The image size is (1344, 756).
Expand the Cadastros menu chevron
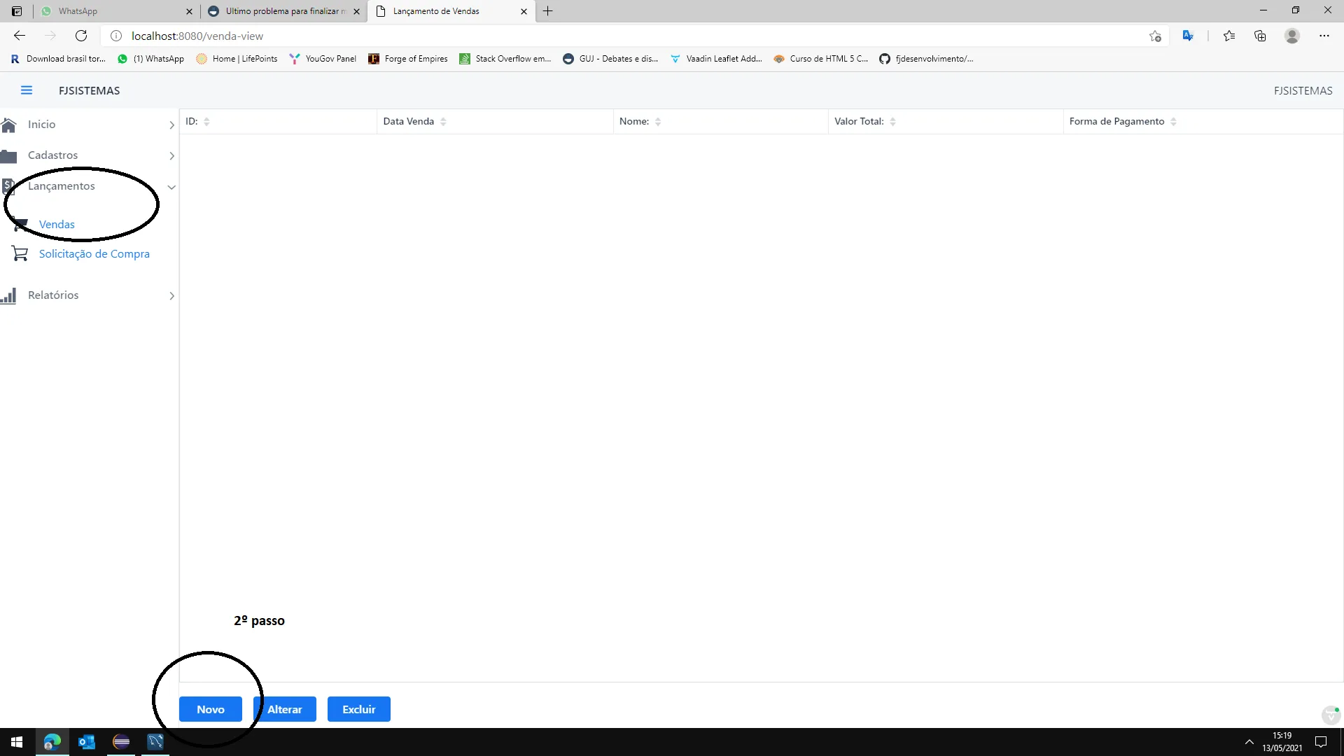pyautogui.click(x=171, y=156)
